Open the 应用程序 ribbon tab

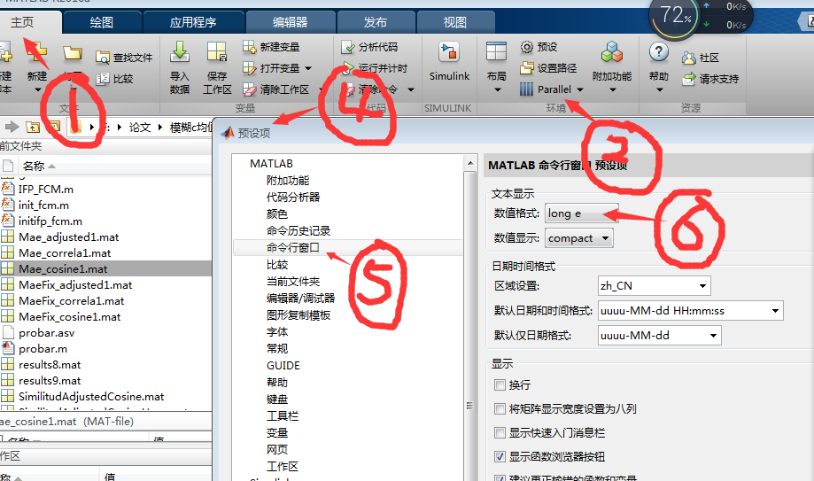[x=193, y=22]
